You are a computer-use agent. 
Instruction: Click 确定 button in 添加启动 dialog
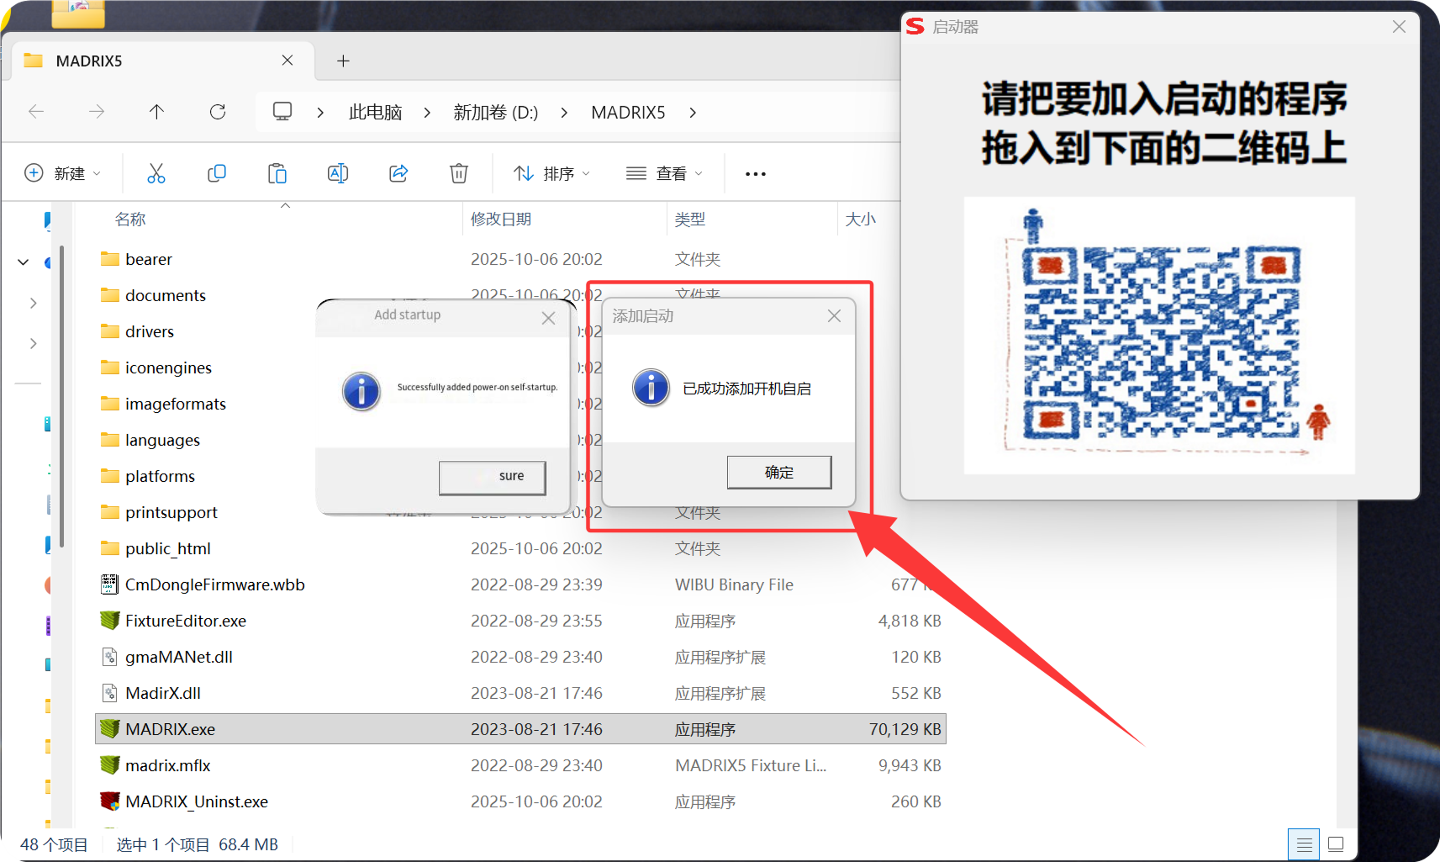coord(778,472)
